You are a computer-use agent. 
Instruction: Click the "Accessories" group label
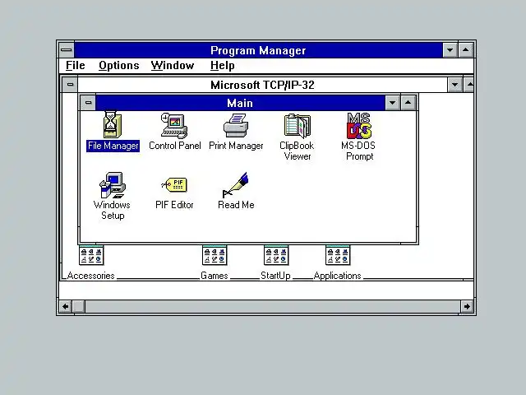(x=90, y=276)
